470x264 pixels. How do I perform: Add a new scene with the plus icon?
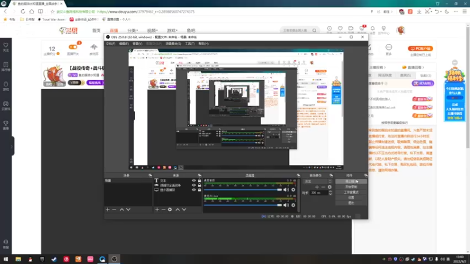pos(108,209)
